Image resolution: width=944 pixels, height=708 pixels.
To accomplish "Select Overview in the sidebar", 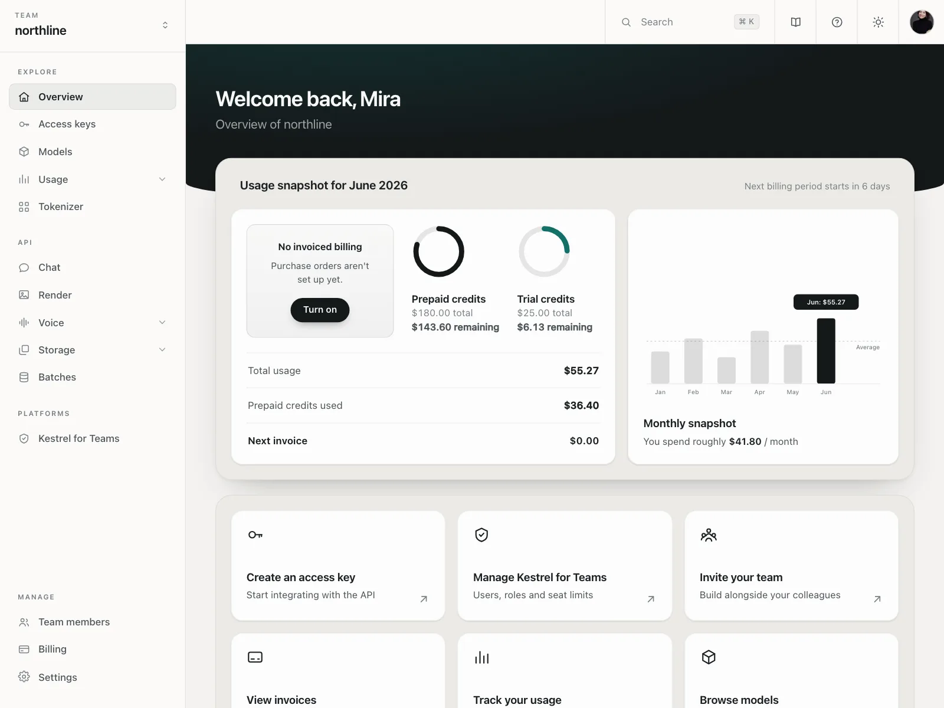I will click(93, 97).
